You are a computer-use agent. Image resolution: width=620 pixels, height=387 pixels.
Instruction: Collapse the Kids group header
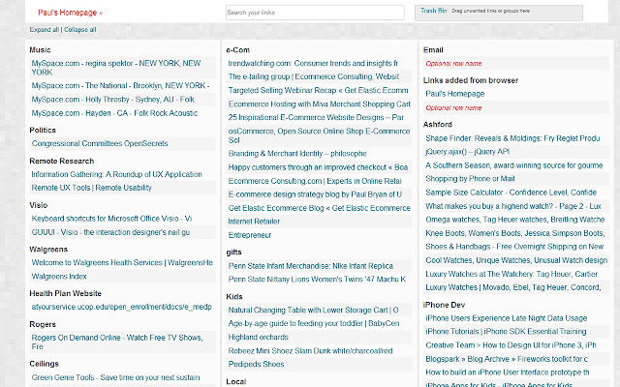click(x=234, y=297)
